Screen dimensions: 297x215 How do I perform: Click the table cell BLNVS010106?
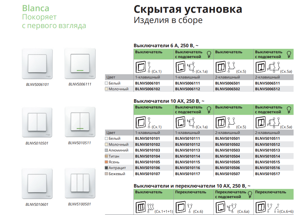(x=148, y=168)
